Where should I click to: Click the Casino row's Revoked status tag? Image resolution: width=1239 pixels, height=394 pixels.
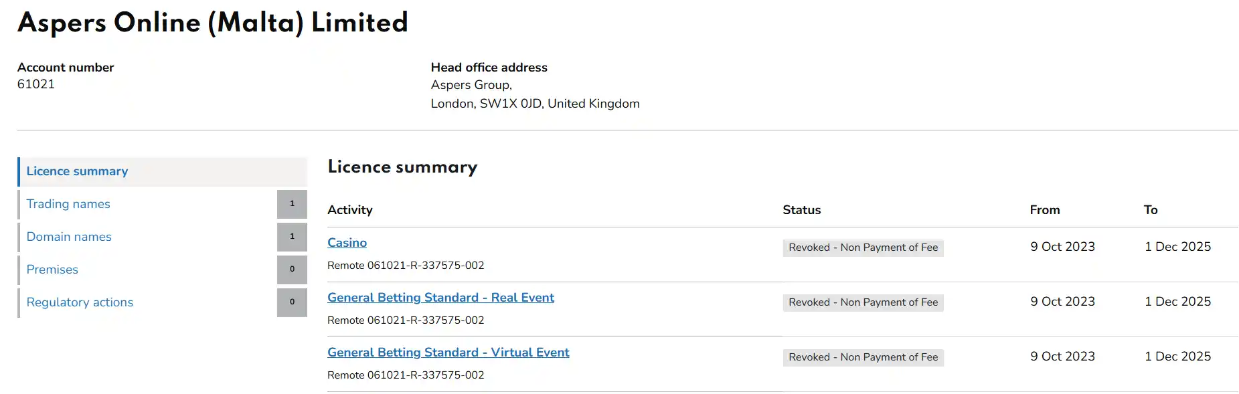click(x=863, y=248)
